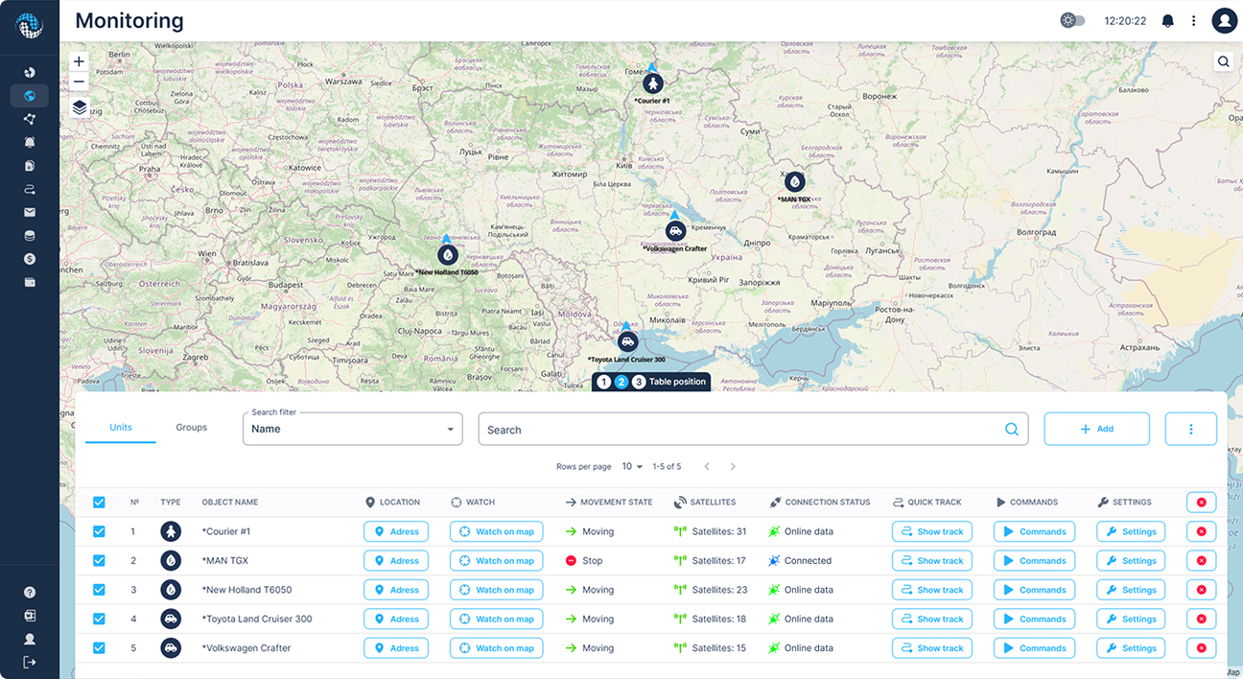The height and width of the screenshot is (679, 1243).
Task: Click the logout icon in sidebar
Action: pyautogui.click(x=30, y=662)
